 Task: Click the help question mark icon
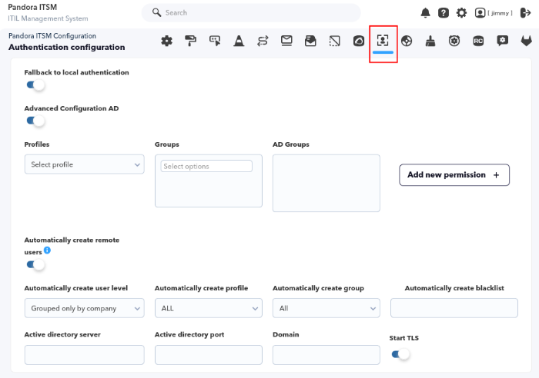click(x=443, y=13)
